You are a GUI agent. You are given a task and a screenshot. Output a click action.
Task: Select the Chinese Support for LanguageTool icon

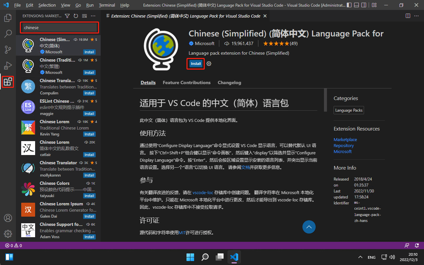pos(28,230)
